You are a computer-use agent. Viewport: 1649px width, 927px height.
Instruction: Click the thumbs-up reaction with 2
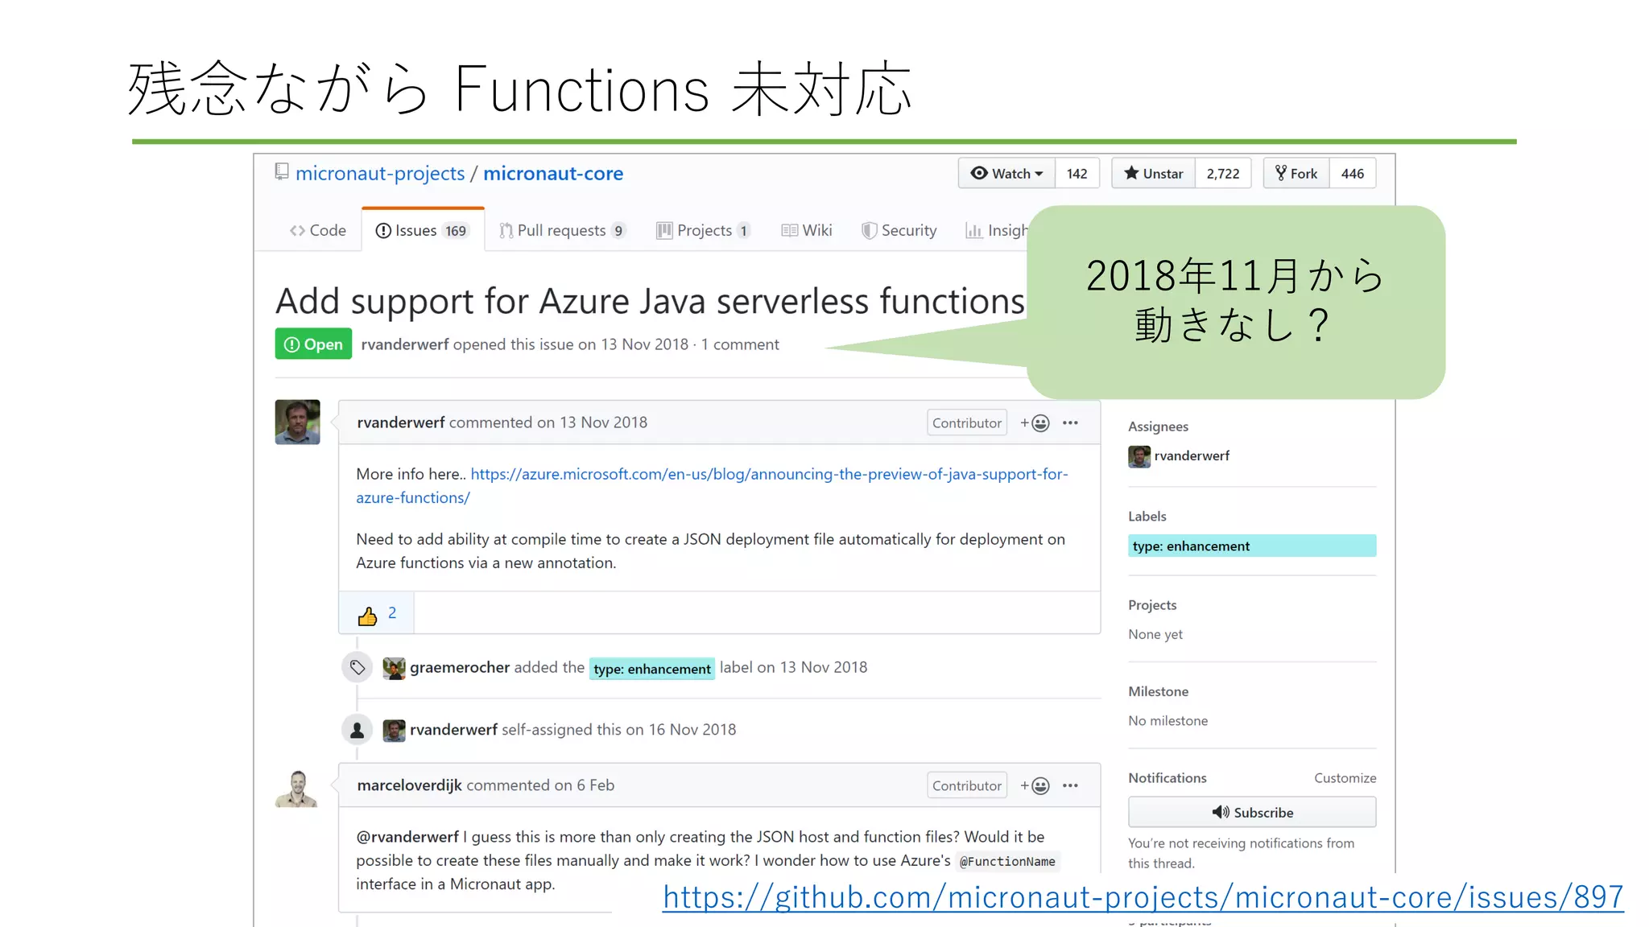pos(377,613)
